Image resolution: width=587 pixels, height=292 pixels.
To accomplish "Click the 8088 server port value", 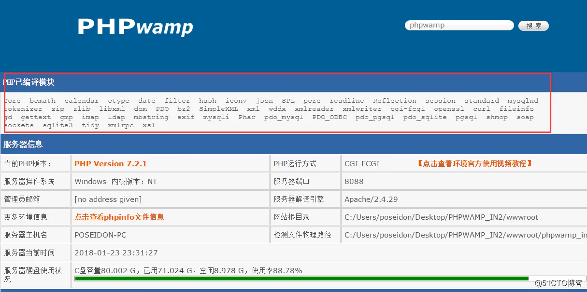I will point(354,181).
